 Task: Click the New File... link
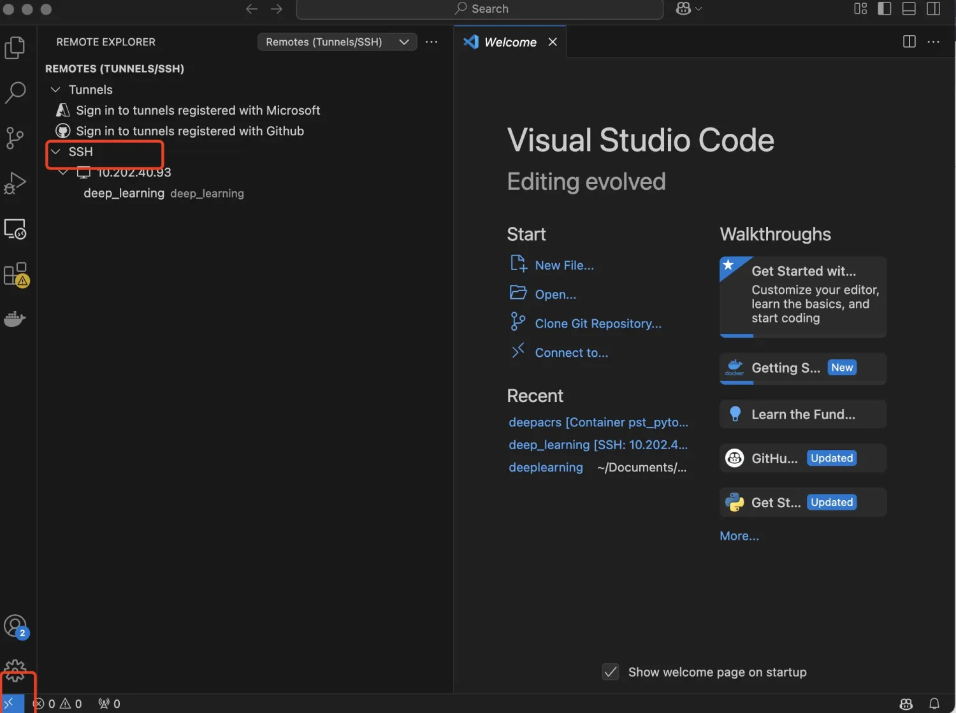(564, 265)
